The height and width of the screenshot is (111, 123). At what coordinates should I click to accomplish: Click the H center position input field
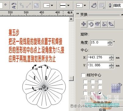[x=98, y=58]
